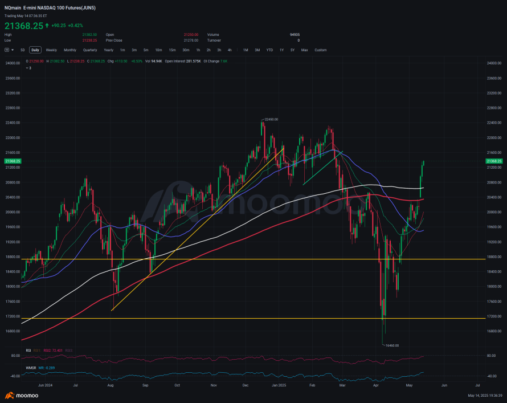This screenshot has width=507, height=403.
Task: Click the Low value 21238.25 in the header
Action: click(89, 40)
